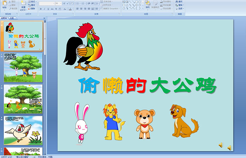Switch to the Slides (幻灯片) pane tab
The height and width of the screenshot is (158, 246).
pyautogui.click(x=4, y=18)
